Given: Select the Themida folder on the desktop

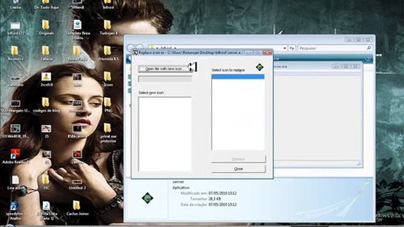Looking at the screenshot, I should (x=108, y=53).
